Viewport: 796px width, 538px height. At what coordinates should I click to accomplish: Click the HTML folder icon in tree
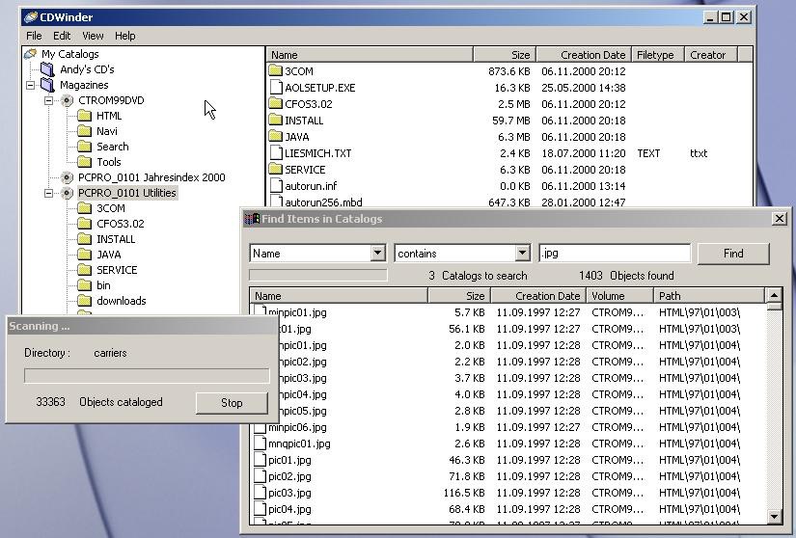[84, 116]
